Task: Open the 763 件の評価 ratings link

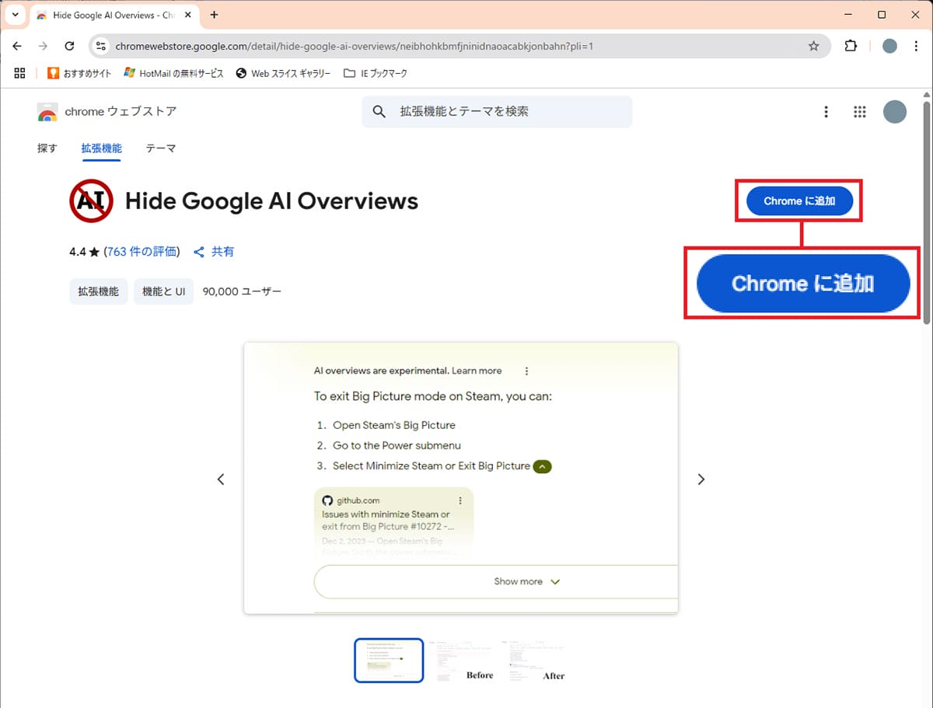Action: click(142, 252)
